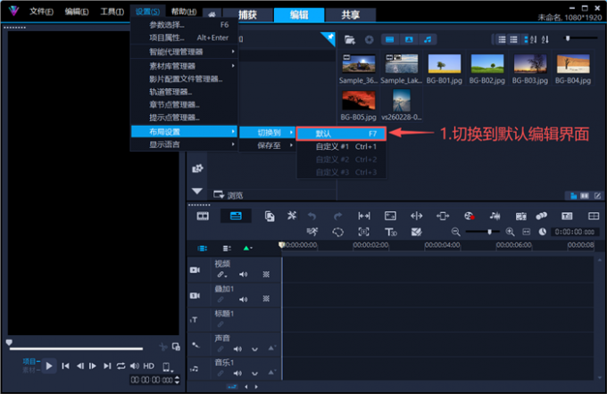Switch to Storyboard view in timeline toolbar
607x394 pixels.
203,216
